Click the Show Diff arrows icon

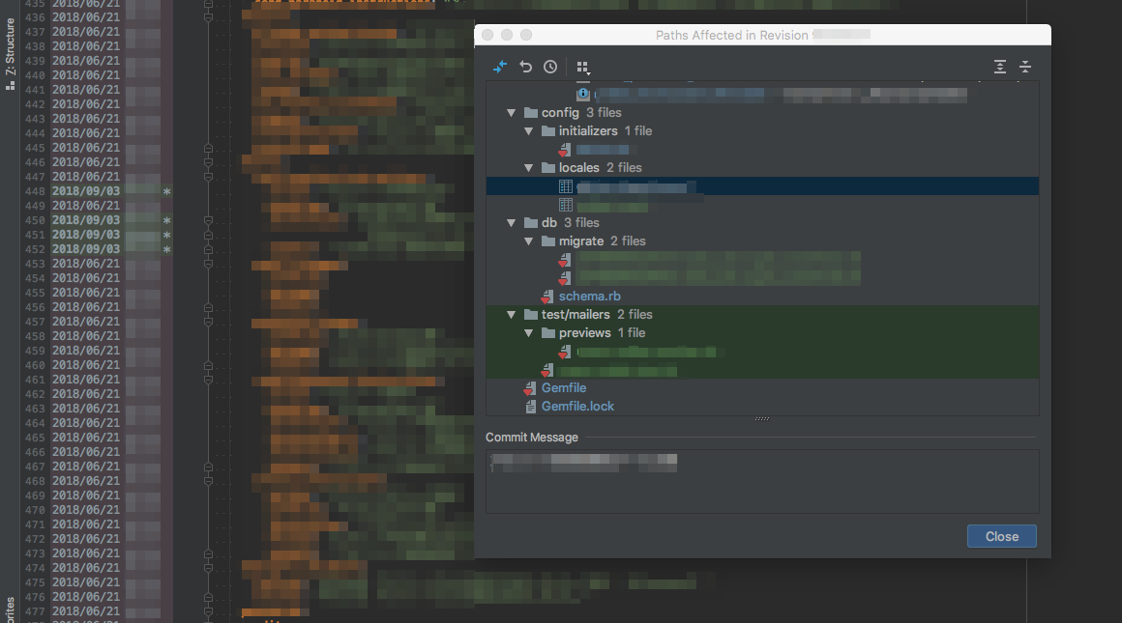tap(500, 67)
